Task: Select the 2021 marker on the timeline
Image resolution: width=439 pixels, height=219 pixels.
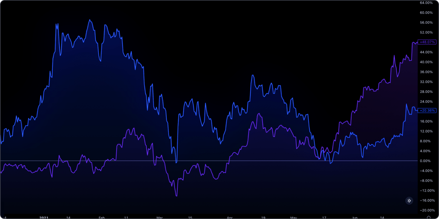Action: [x=45, y=217]
